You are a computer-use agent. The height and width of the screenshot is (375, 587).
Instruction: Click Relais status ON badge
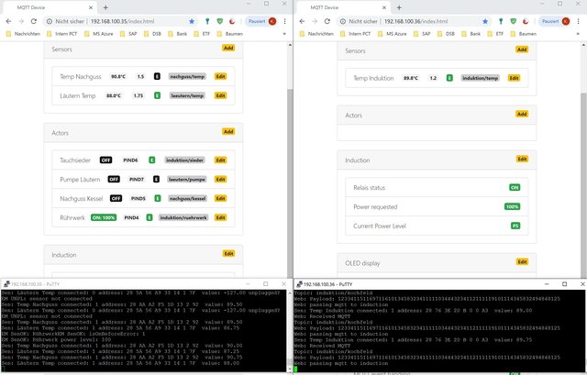[515, 187]
